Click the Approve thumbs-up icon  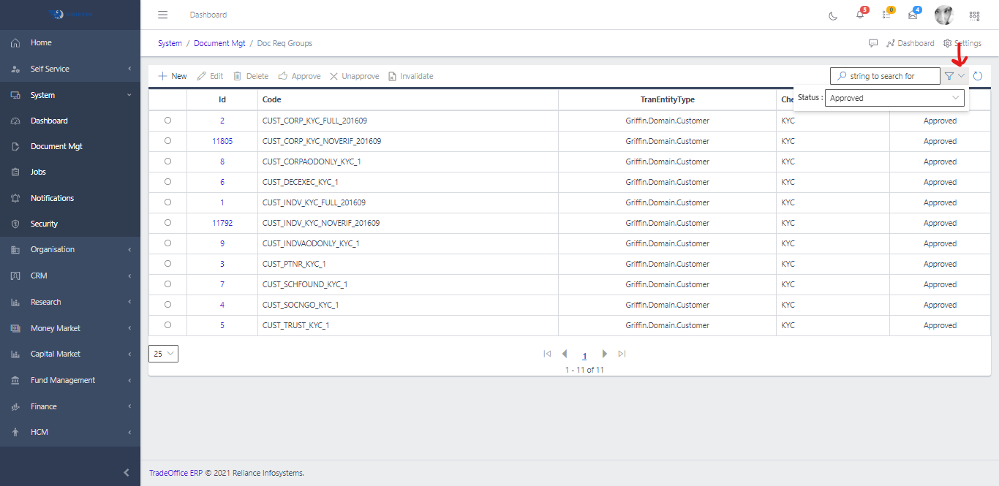[285, 75]
